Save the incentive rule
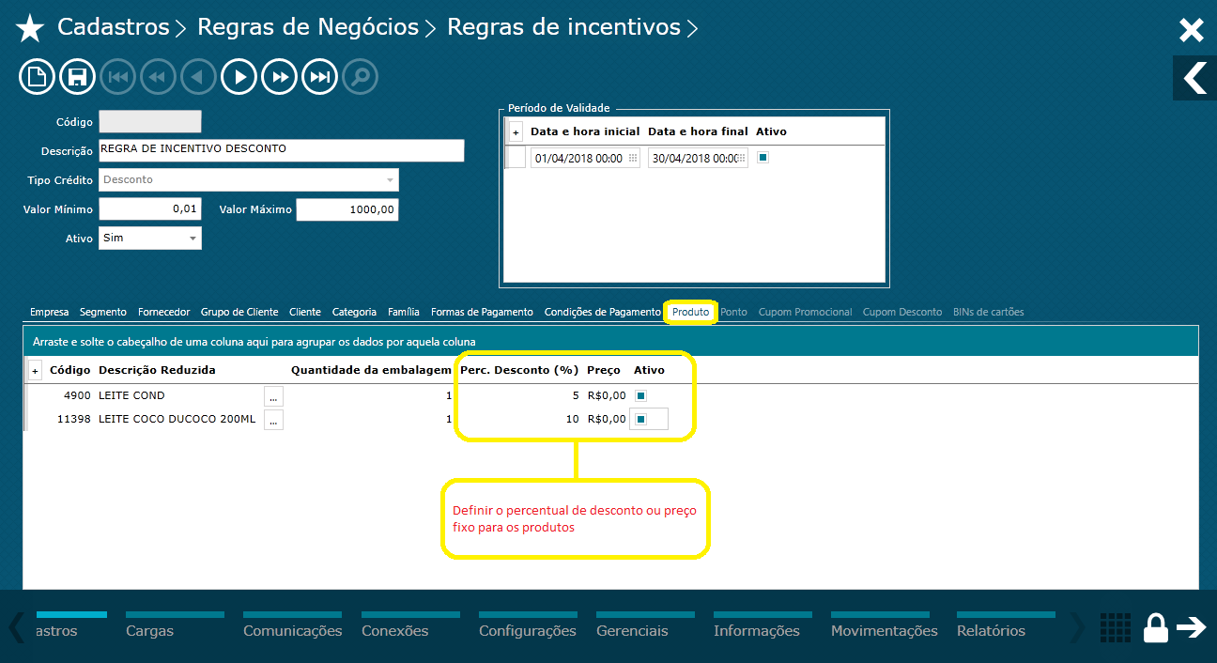 pyautogui.click(x=77, y=76)
